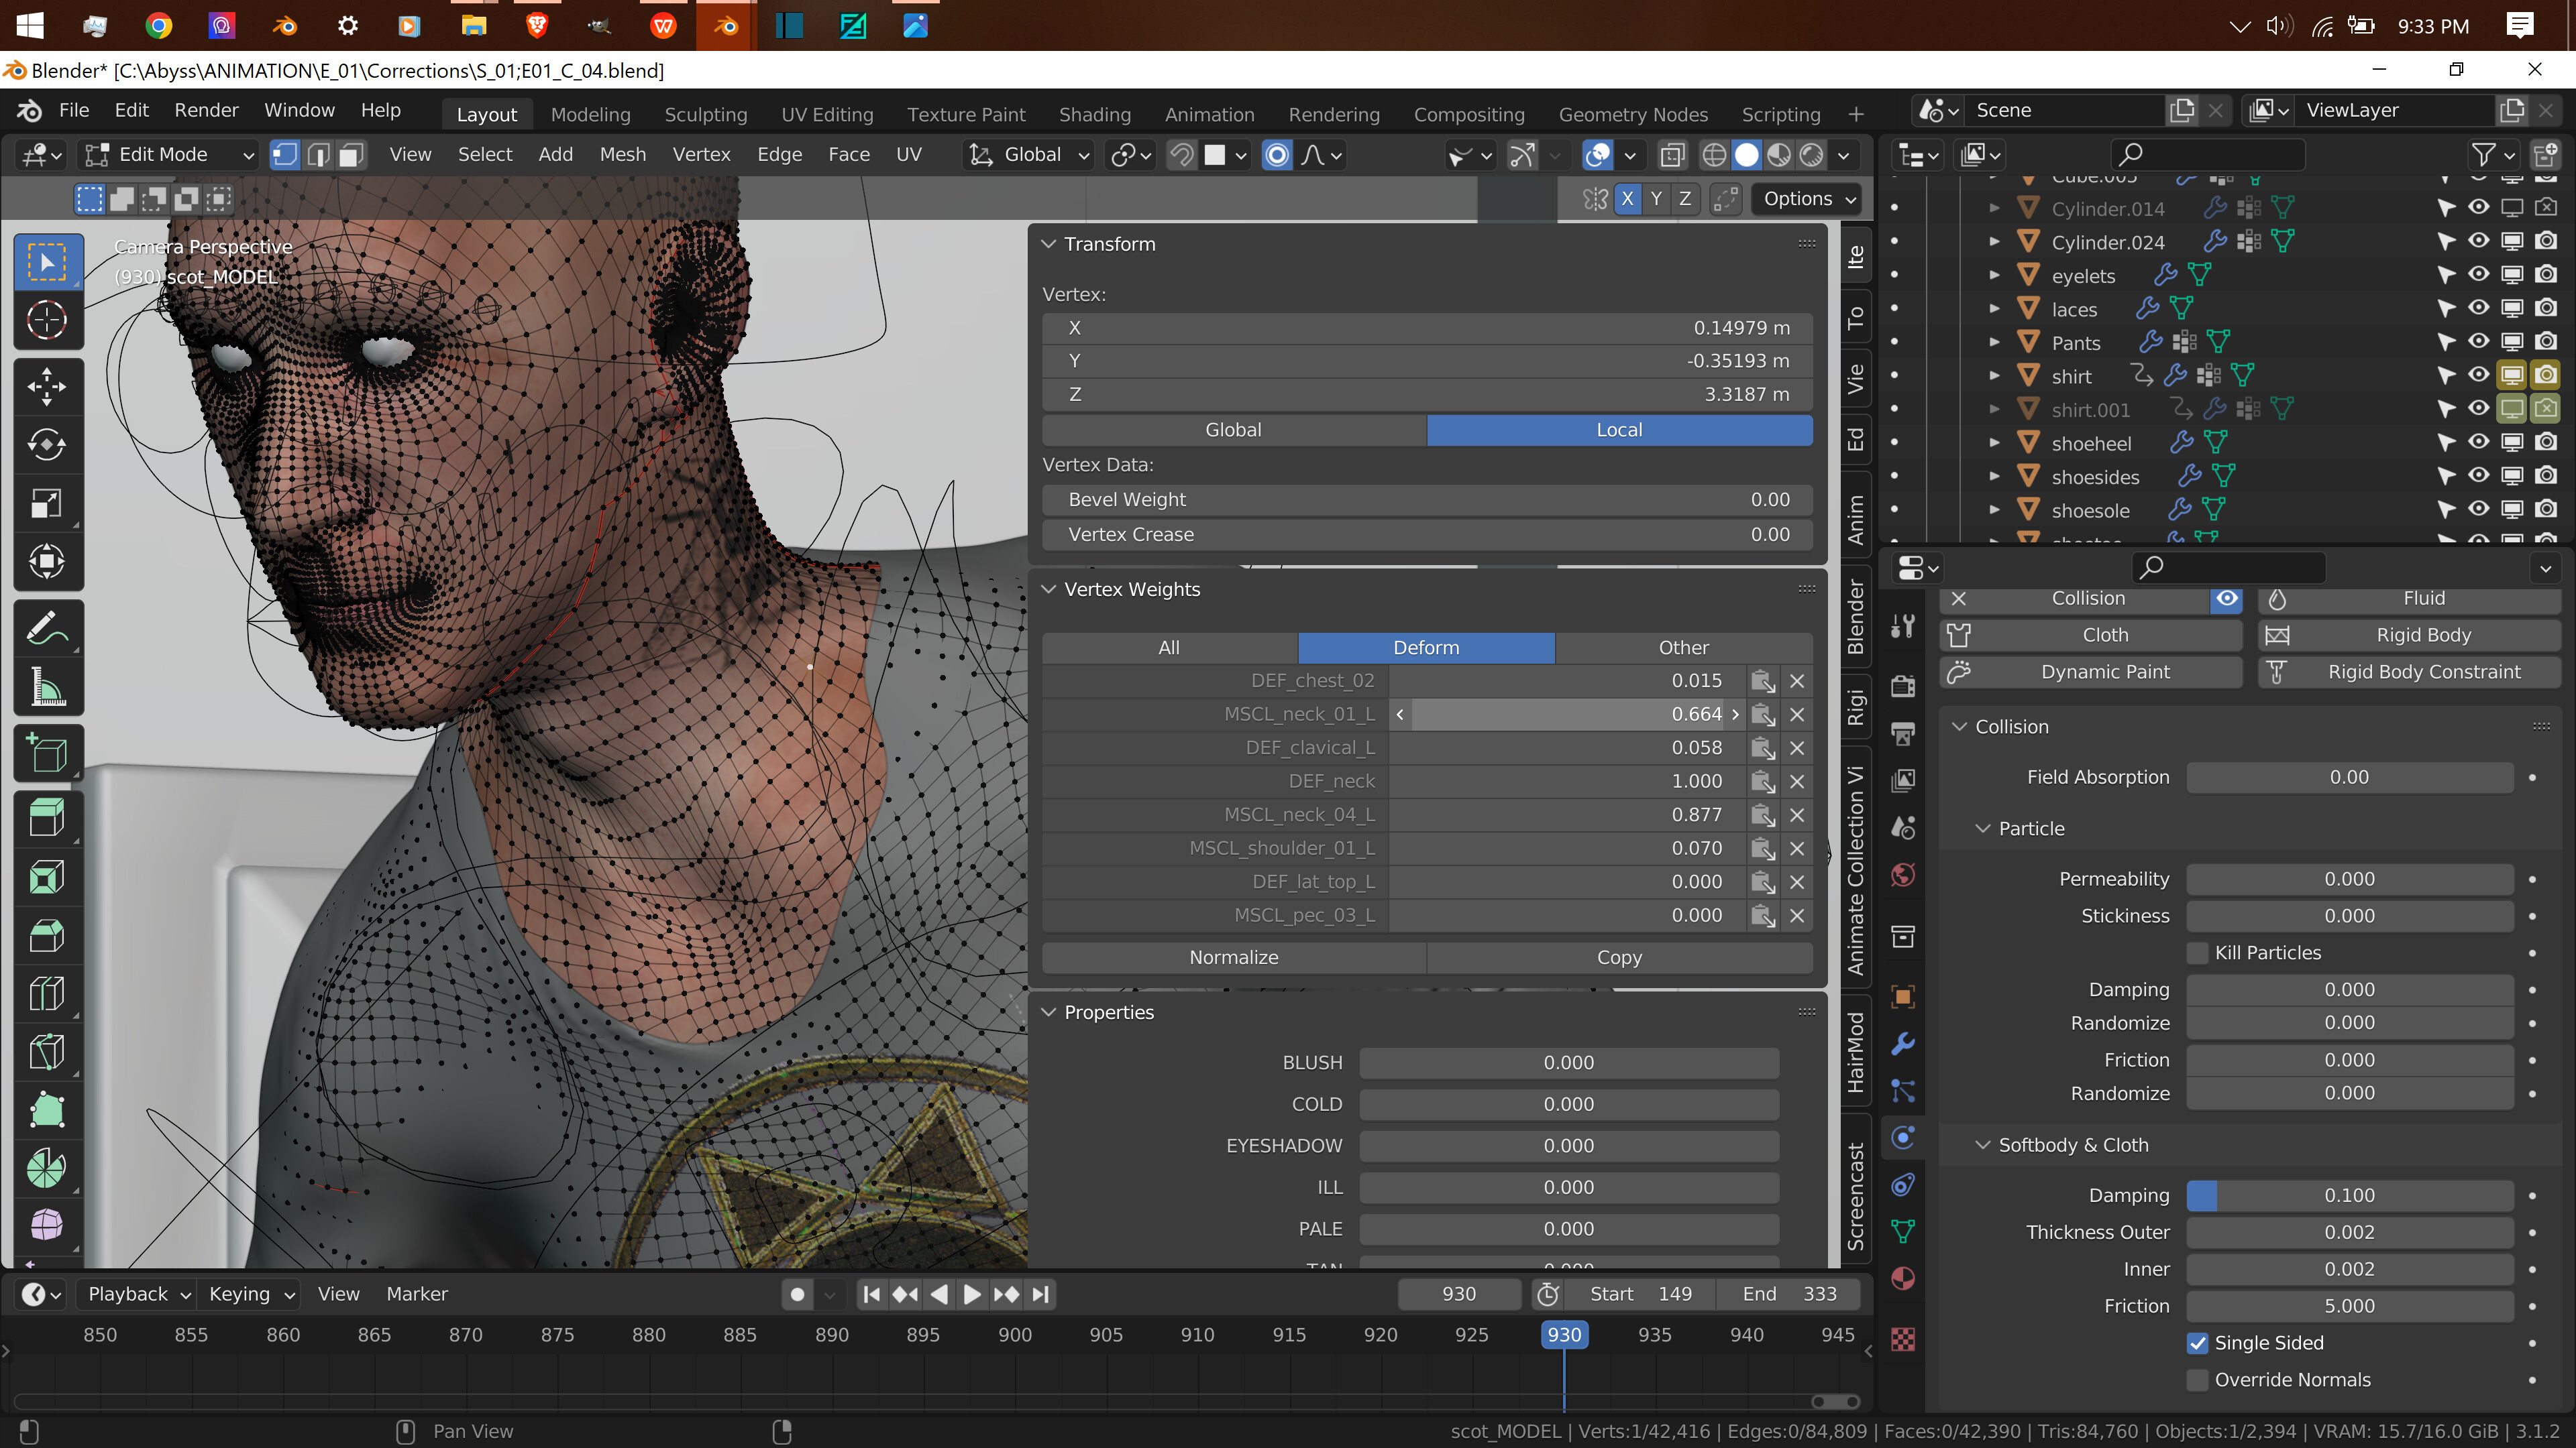Select the Knife tool

(x=47, y=1051)
